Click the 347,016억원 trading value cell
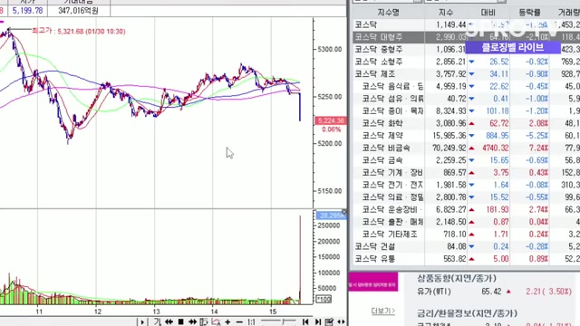Viewport: 580px width, 326px height. pyautogui.click(x=79, y=11)
